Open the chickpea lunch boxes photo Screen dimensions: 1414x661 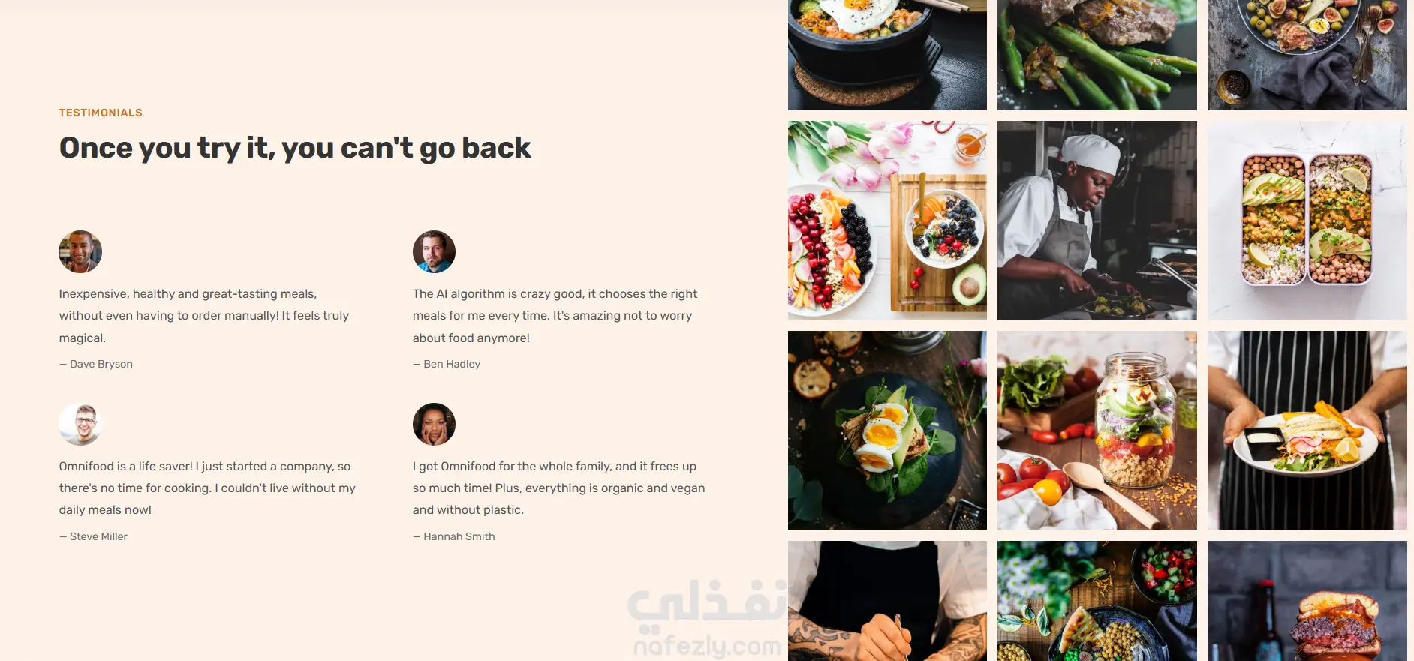pos(1307,221)
